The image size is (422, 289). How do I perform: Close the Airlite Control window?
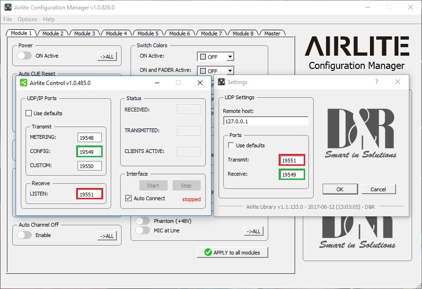(200, 83)
